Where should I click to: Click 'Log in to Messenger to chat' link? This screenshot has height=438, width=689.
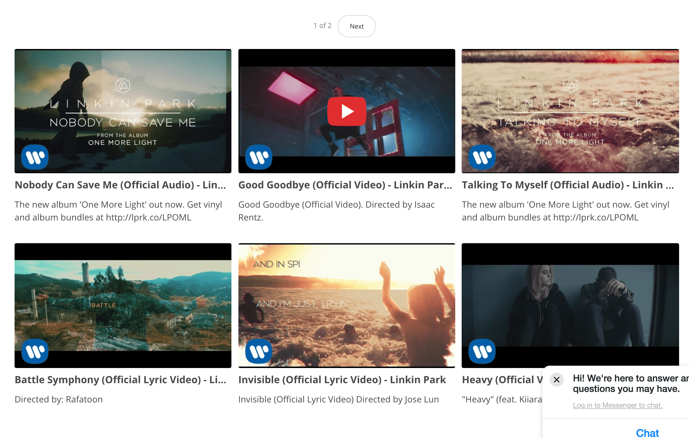(618, 405)
